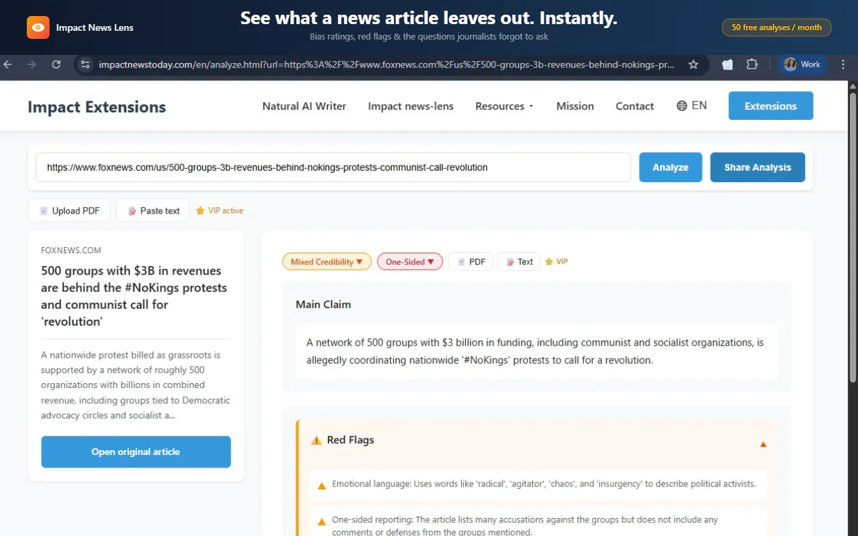Click the Impact News Lens banner title
The image size is (858, 536).
tap(95, 27)
